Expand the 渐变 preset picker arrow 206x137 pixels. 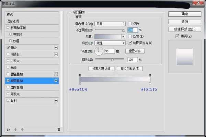tap(123, 36)
